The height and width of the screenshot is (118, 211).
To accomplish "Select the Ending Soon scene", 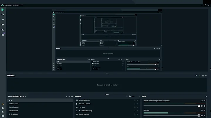I will pos(40,114).
